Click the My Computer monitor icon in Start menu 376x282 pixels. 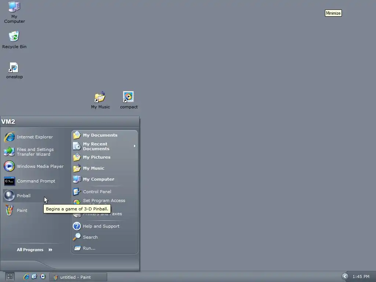pyautogui.click(x=77, y=179)
